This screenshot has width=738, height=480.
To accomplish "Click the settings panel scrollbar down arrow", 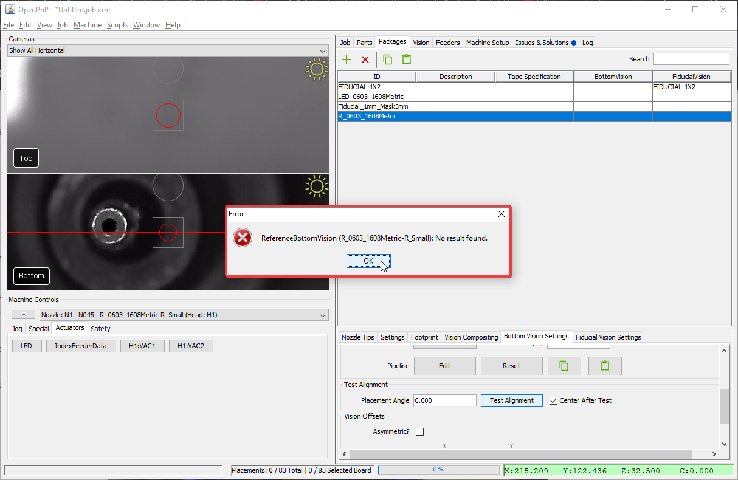I will (x=724, y=444).
